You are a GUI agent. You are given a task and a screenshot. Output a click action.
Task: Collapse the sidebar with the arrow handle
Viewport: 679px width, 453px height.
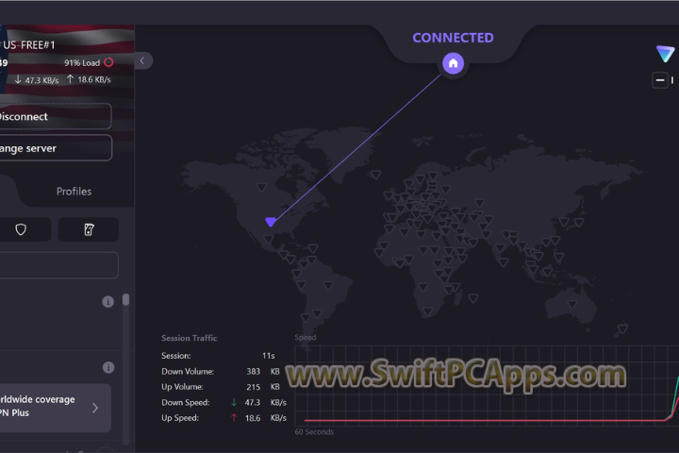[142, 60]
